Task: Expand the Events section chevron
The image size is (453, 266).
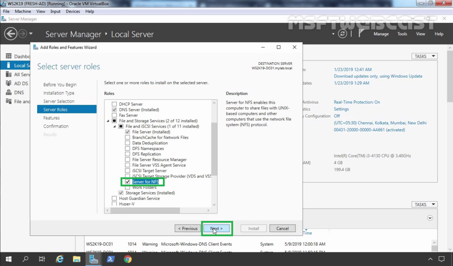Action: [x=430, y=218]
